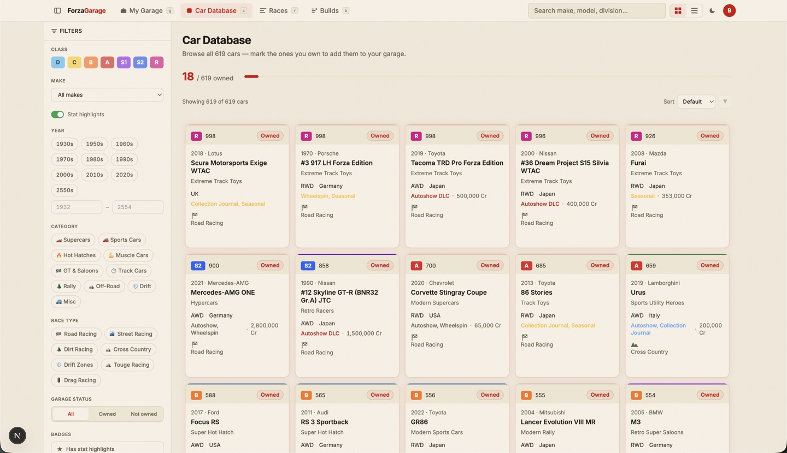
Task: Select the 1990s year filter
Action: pyautogui.click(x=124, y=159)
